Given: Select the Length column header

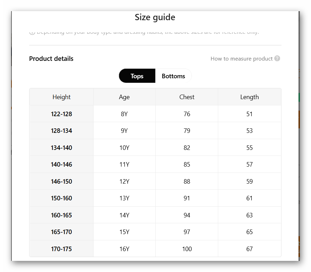Looking at the screenshot, I should (249, 97).
